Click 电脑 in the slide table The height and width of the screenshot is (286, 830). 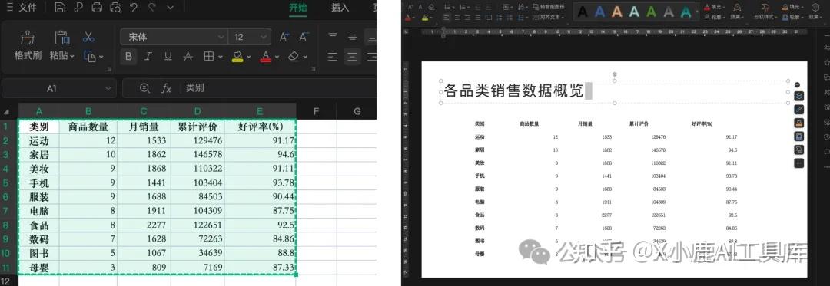pos(480,202)
